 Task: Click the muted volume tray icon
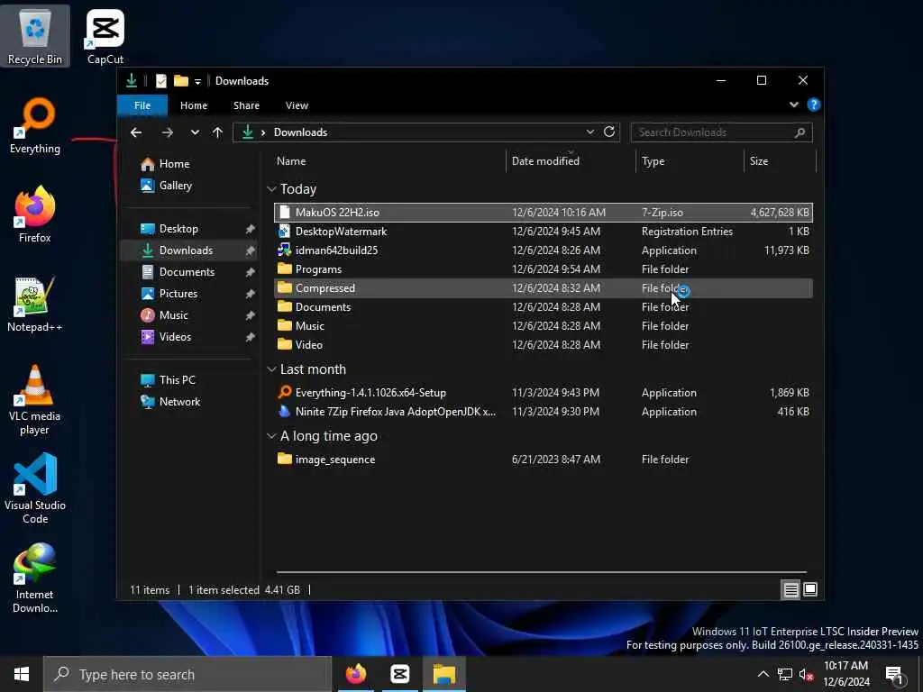[806, 674]
